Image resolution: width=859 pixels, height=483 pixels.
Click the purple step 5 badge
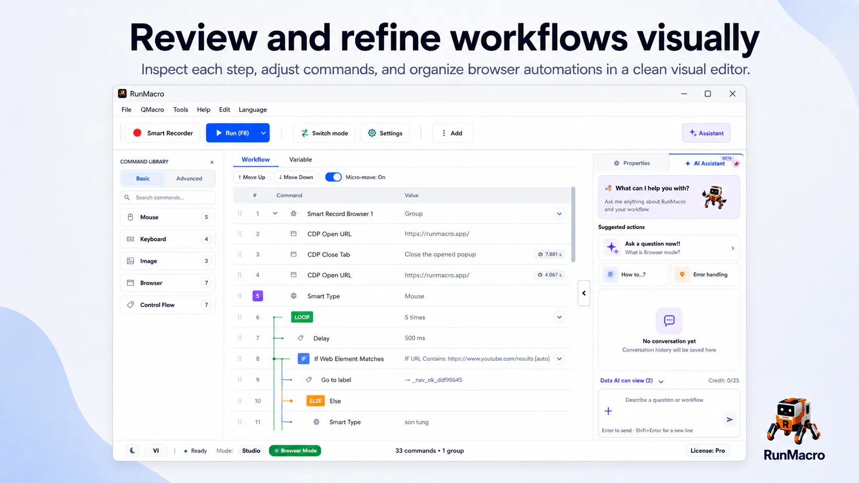point(258,296)
